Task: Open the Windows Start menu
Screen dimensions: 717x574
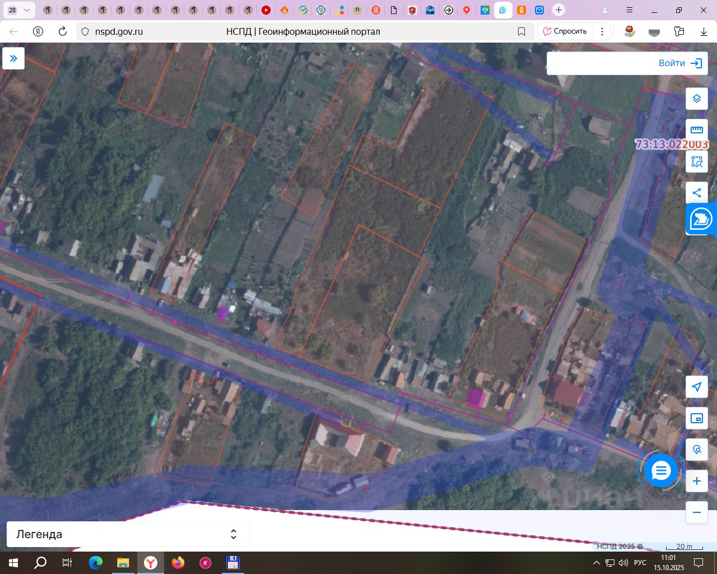Action: tap(13, 563)
